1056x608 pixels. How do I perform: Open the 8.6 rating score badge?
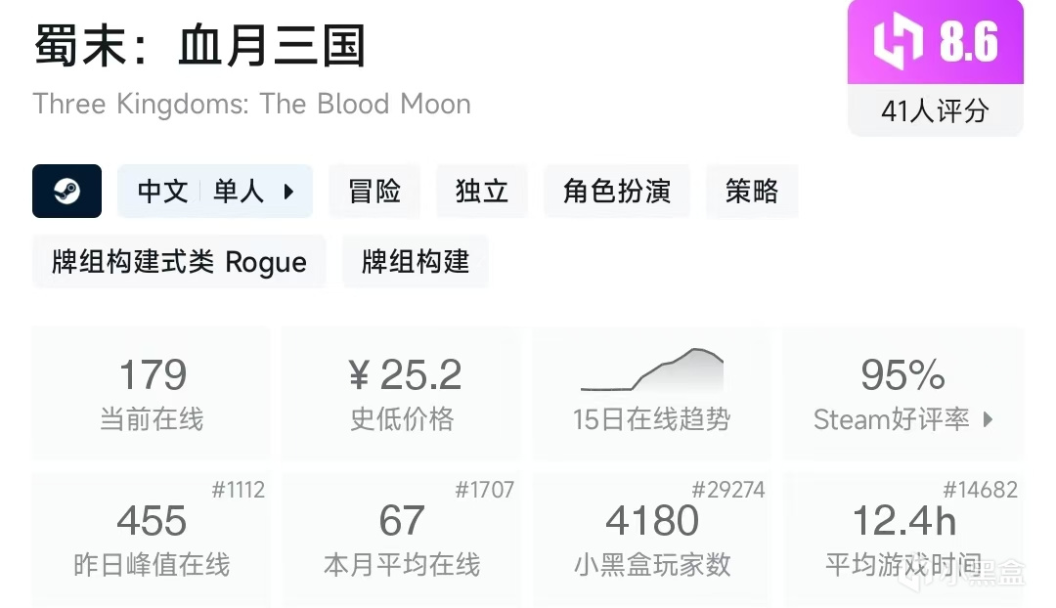click(968, 43)
